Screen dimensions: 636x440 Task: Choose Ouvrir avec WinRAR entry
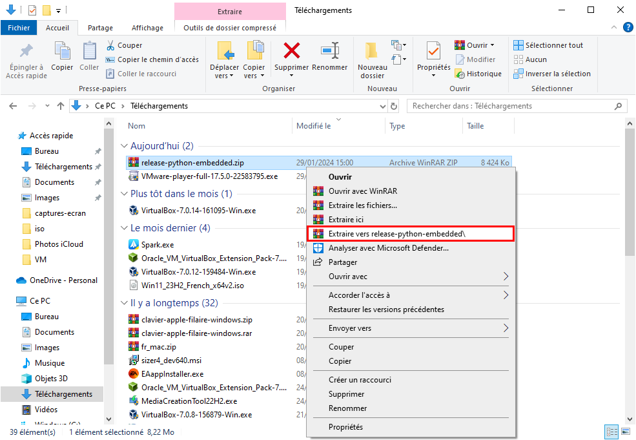tap(411, 191)
